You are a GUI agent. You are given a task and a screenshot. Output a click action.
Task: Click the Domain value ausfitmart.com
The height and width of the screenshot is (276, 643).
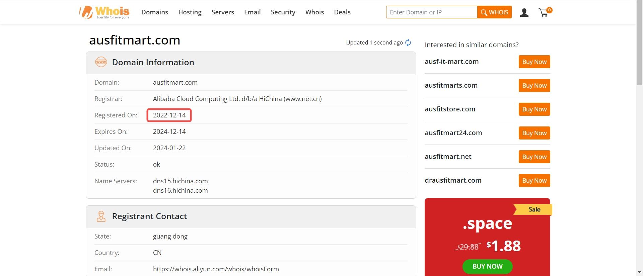coord(175,82)
